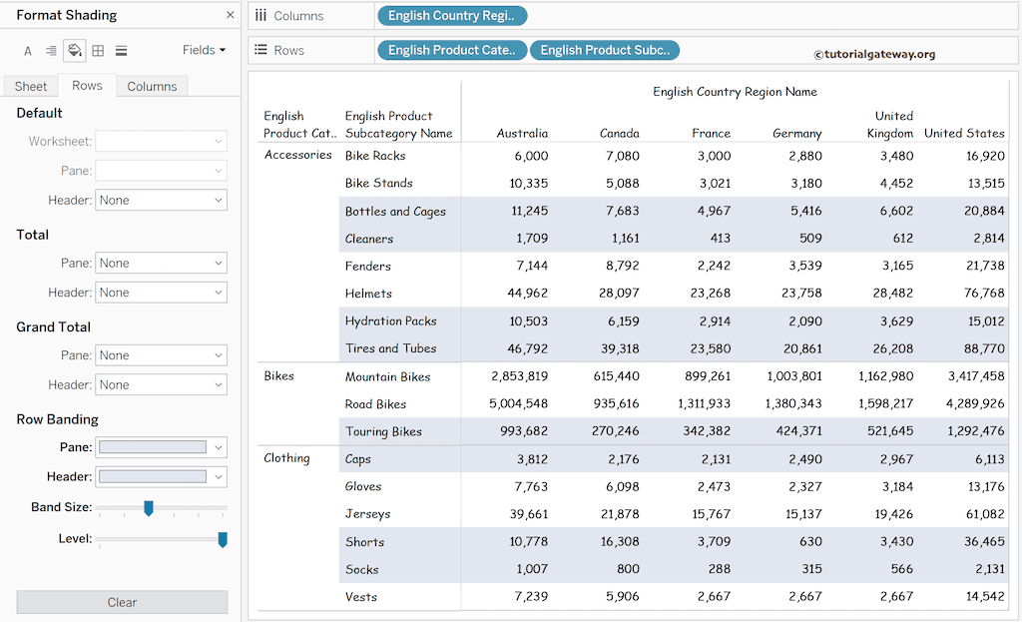Click the Columns shelf icon
This screenshot has height=622, width=1022.
pos(261,15)
